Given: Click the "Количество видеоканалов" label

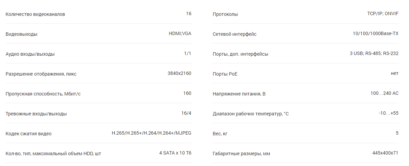Looking at the screenshot, I should tap(35, 14).
